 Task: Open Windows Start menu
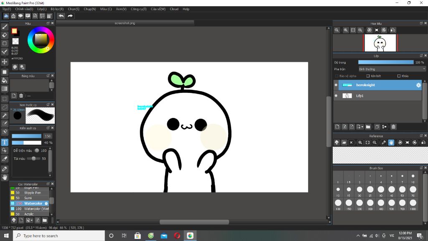pos(6,236)
